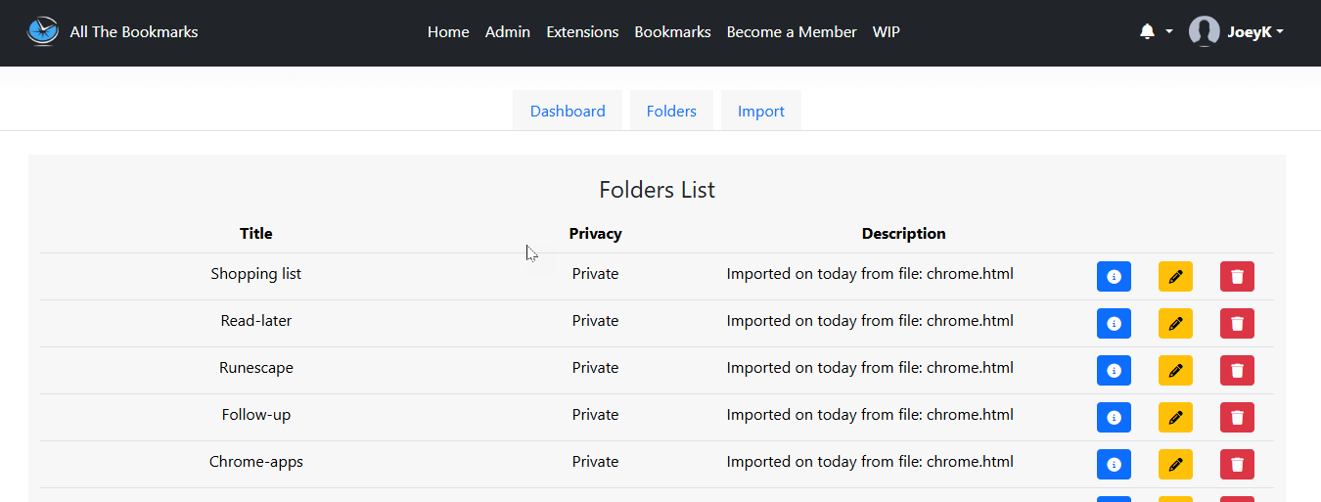Screen dimensions: 1321x502
Task: Edit the Chrome-apps folder with pencil icon
Action: pos(1175,465)
